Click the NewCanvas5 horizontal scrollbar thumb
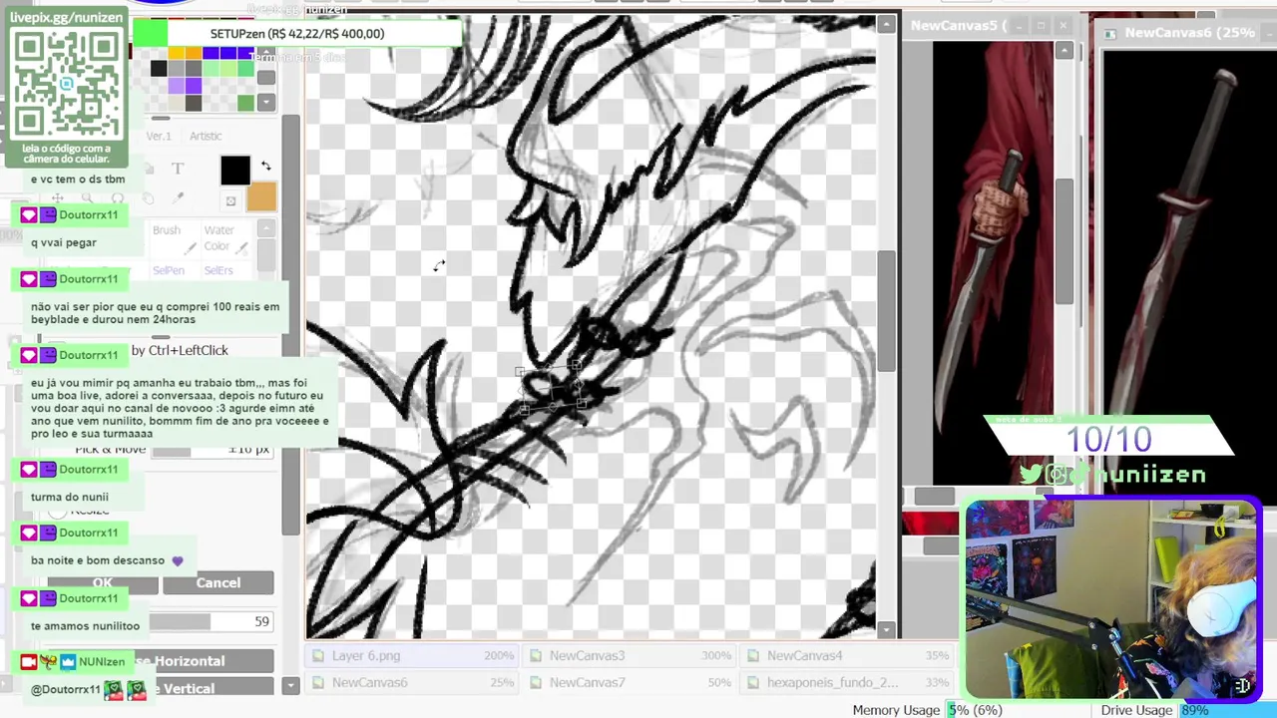 [935, 497]
